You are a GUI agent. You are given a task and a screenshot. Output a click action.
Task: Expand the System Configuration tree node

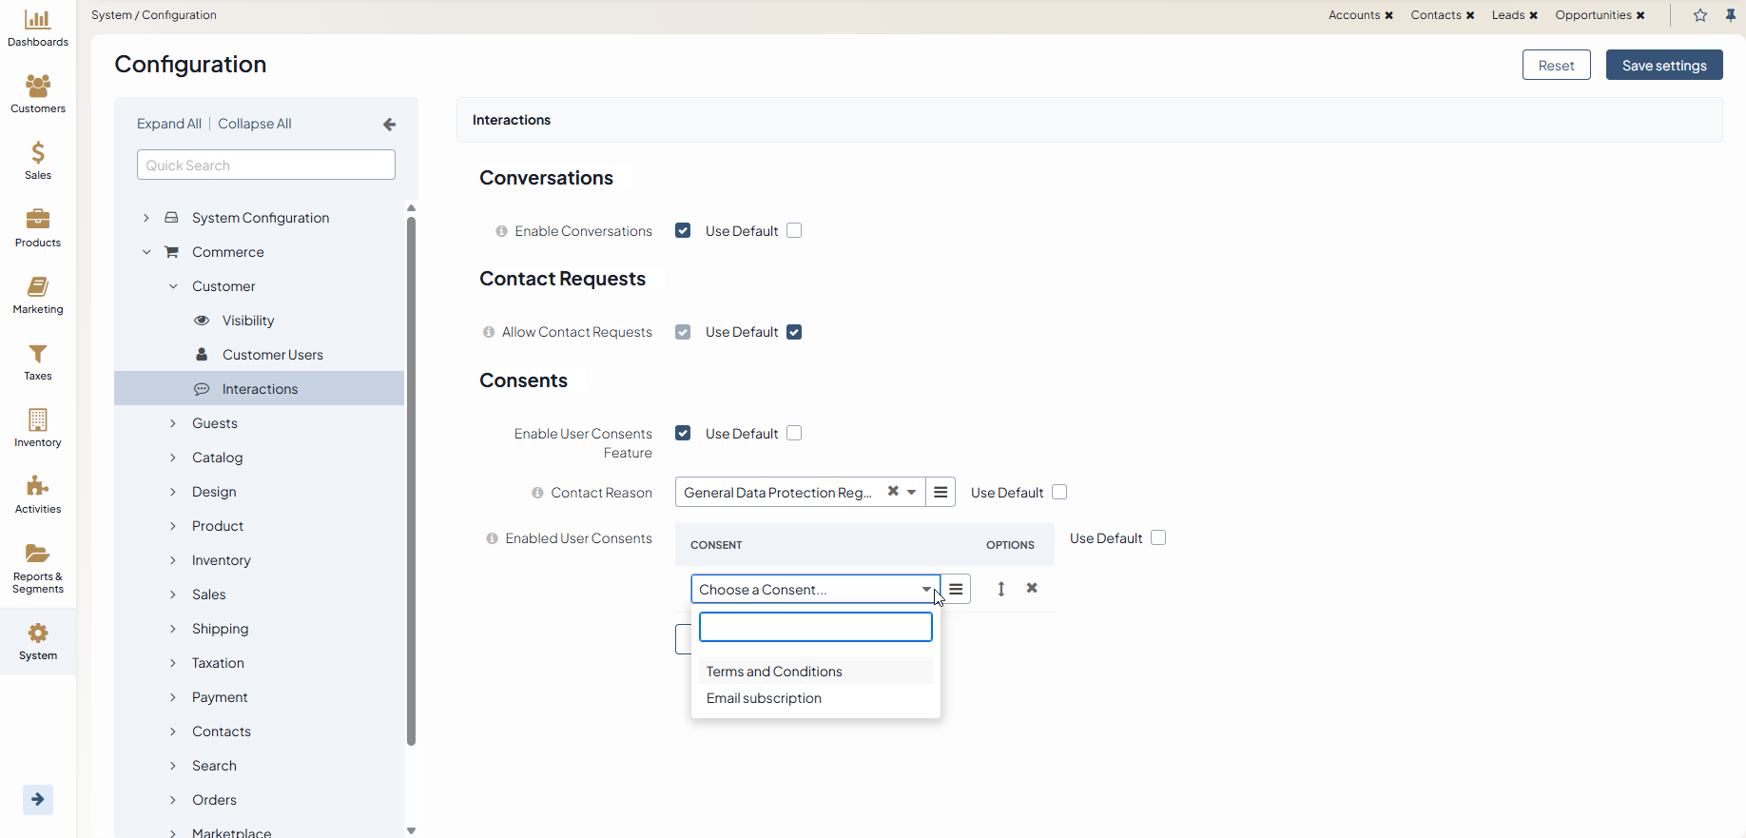click(146, 218)
